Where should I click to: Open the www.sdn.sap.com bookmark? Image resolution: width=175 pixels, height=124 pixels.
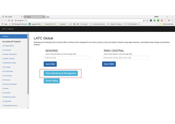[x=98, y=24]
